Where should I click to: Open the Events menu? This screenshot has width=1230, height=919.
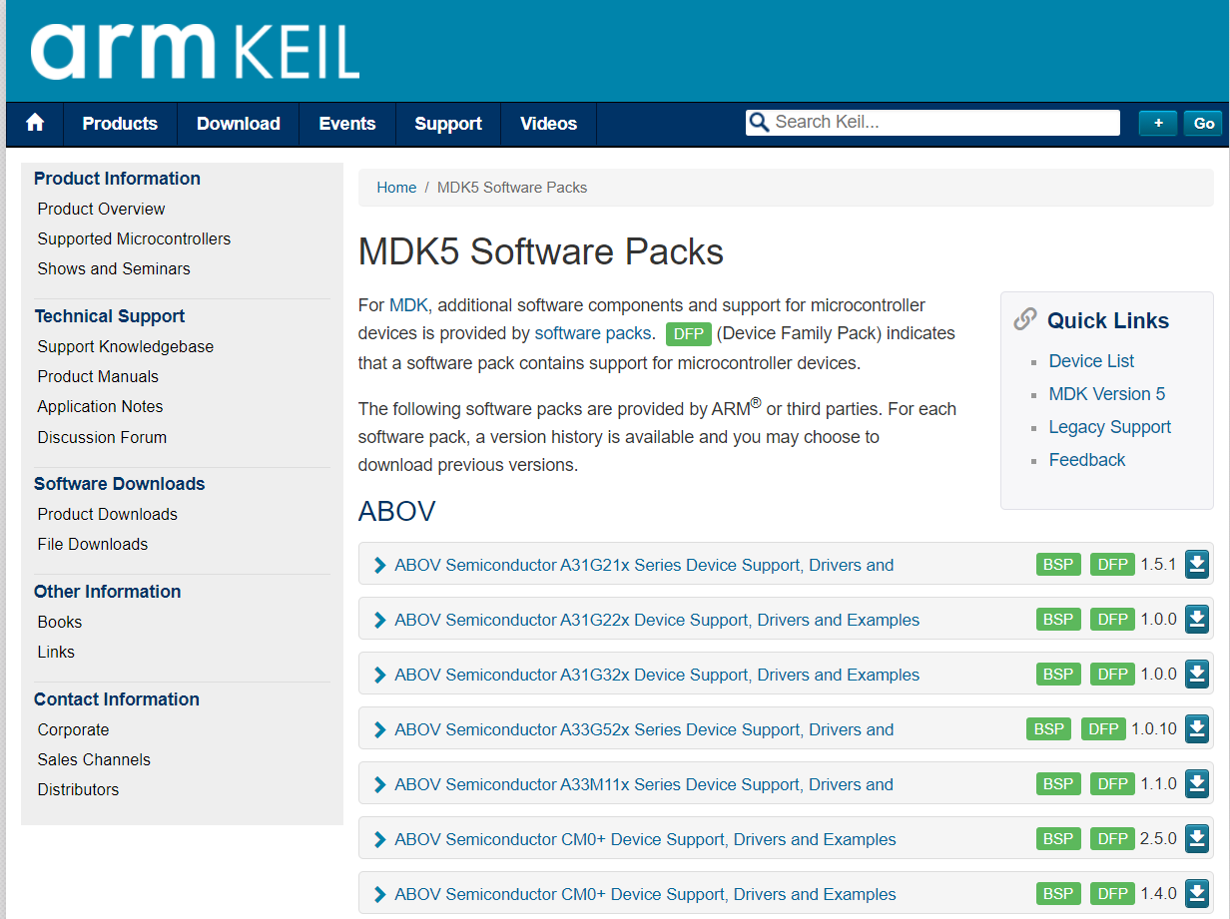347,124
